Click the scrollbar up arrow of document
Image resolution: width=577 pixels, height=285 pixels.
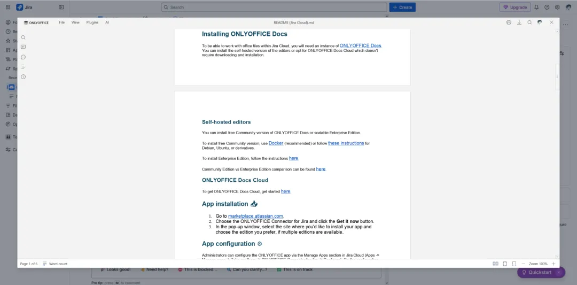(x=557, y=32)
